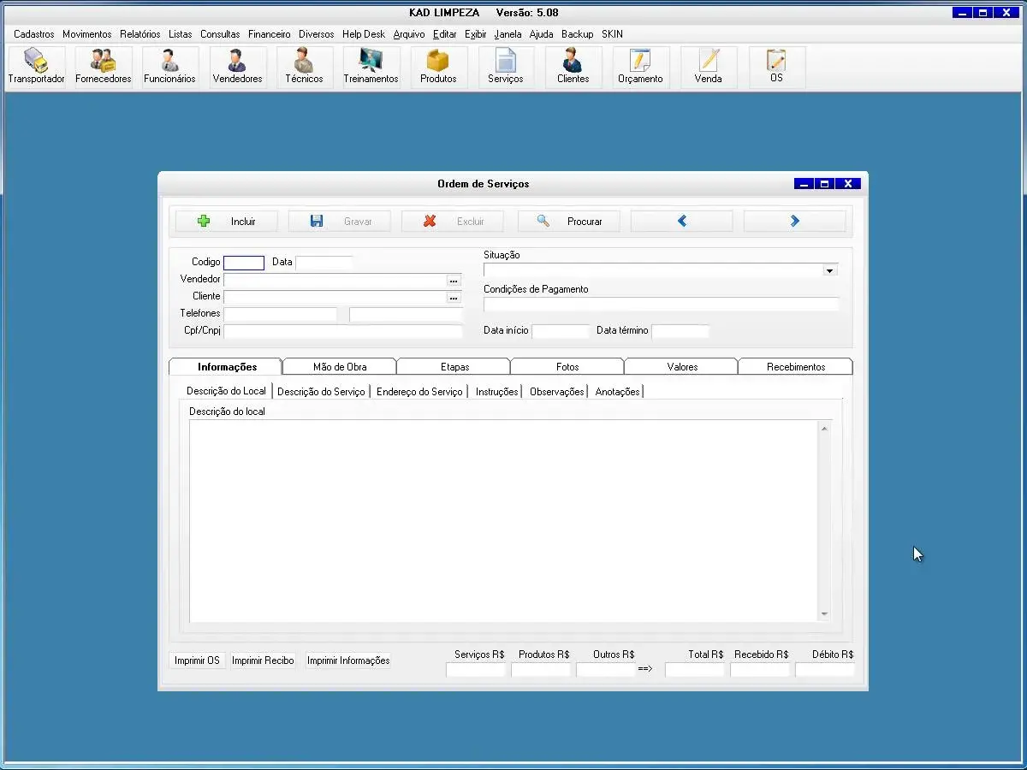Open Fornecedores from the toolbar
Image resolution: width=1027 pixels, height=770 pixels.
(x=104, y=67)
